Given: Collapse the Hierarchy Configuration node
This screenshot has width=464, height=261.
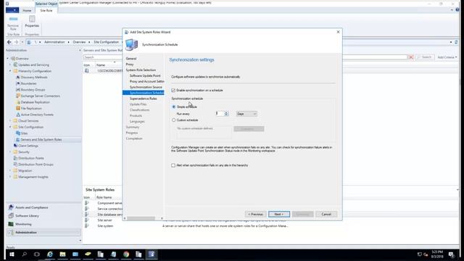Looking at the screenshot, I should pos(10,71).
